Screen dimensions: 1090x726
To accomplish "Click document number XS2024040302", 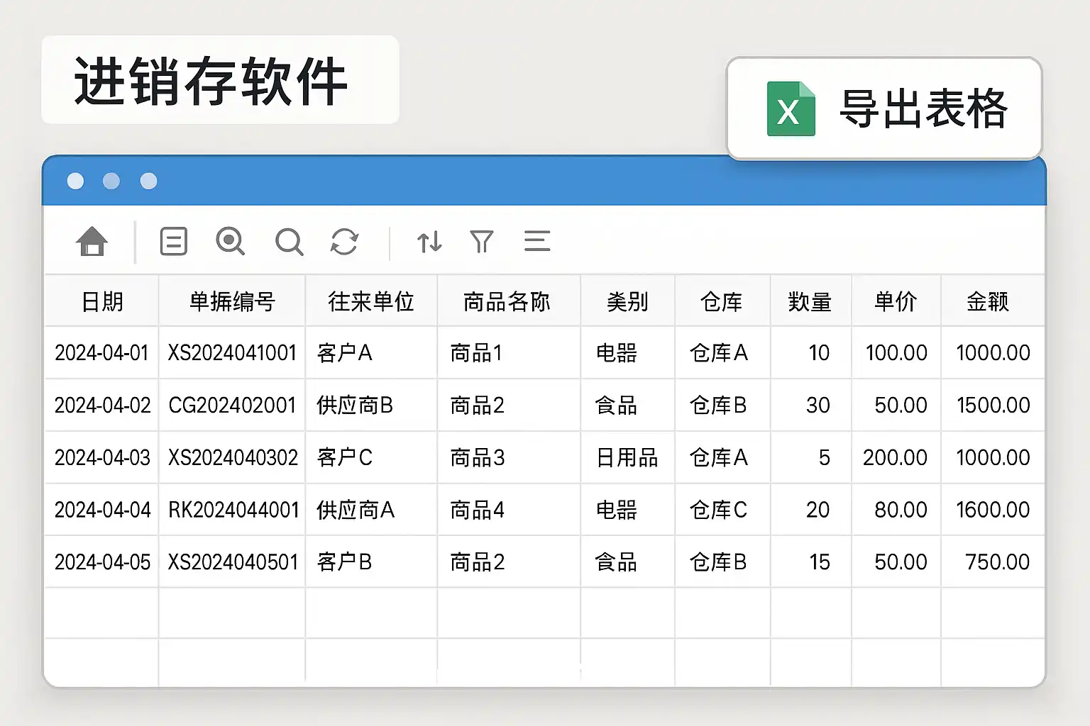I will tap(233, 457).
